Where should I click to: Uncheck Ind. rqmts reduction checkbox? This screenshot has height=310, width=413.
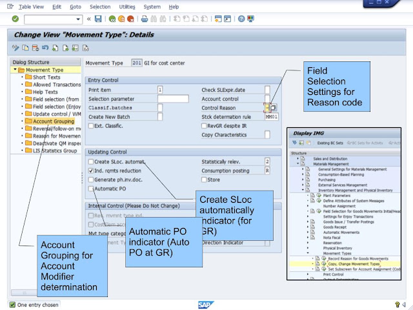tap(91, 170)
